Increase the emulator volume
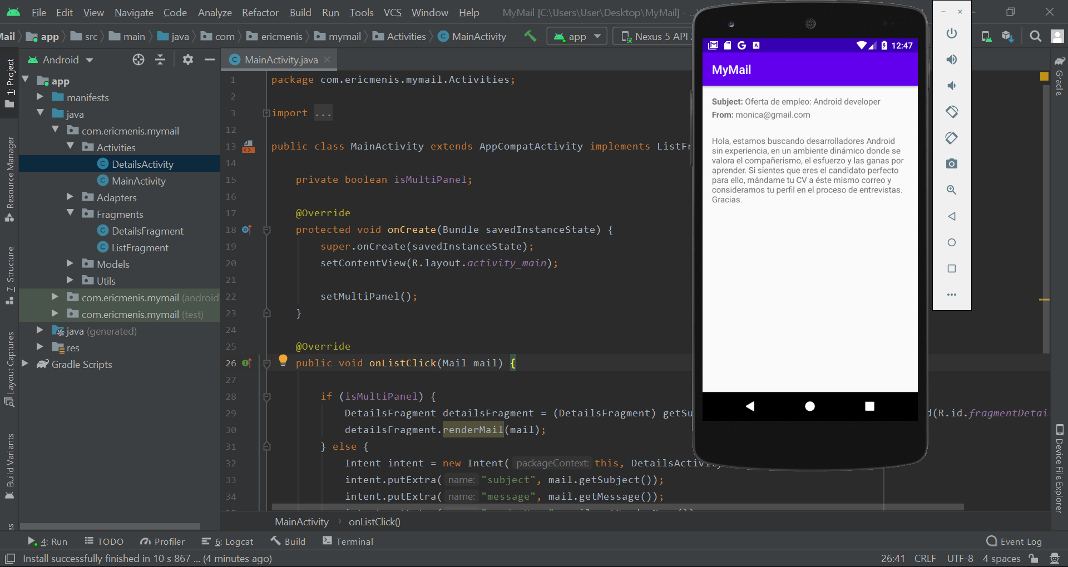Screen dimensions: 1068x567 coord(951,59)
